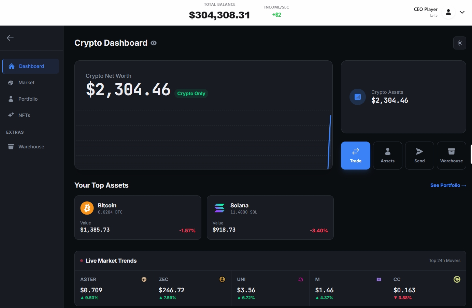Click the CC coin icon
This screenshot has width=472, height=308.
[457, 279]
